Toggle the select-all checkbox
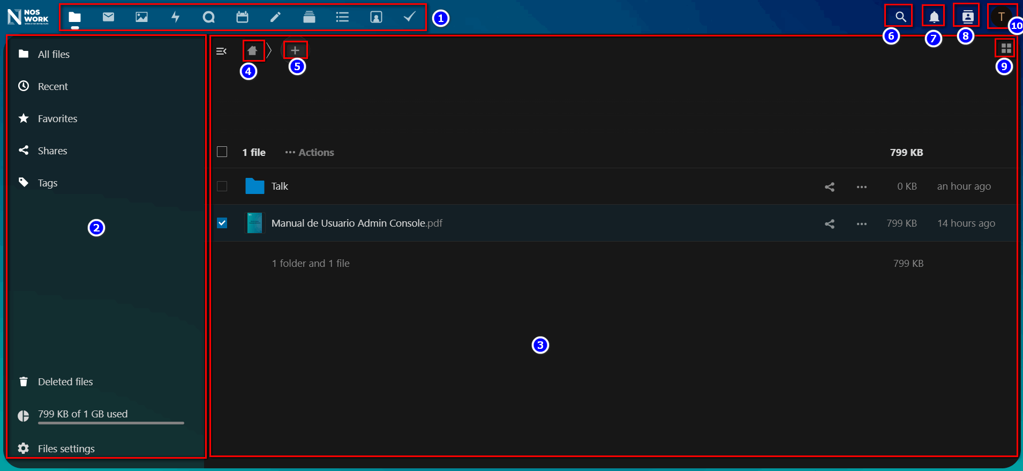Image resolution: width=1023 pixels, height=471 pixels. click(x=222, y=152)
